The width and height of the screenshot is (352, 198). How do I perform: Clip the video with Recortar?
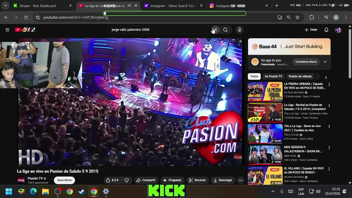tap(197, 180)
